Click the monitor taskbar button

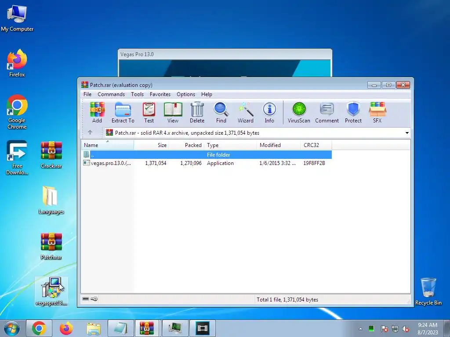pos(175,328)
